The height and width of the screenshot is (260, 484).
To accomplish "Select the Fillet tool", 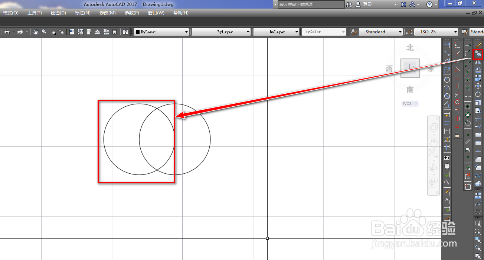I will (478, 167).
